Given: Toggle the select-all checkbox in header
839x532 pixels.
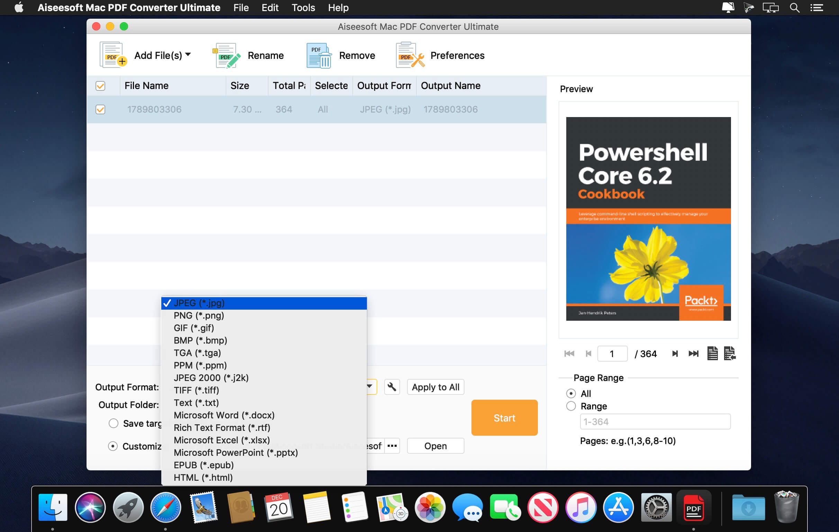Looking at the screenshot, I should pos(100,86).
